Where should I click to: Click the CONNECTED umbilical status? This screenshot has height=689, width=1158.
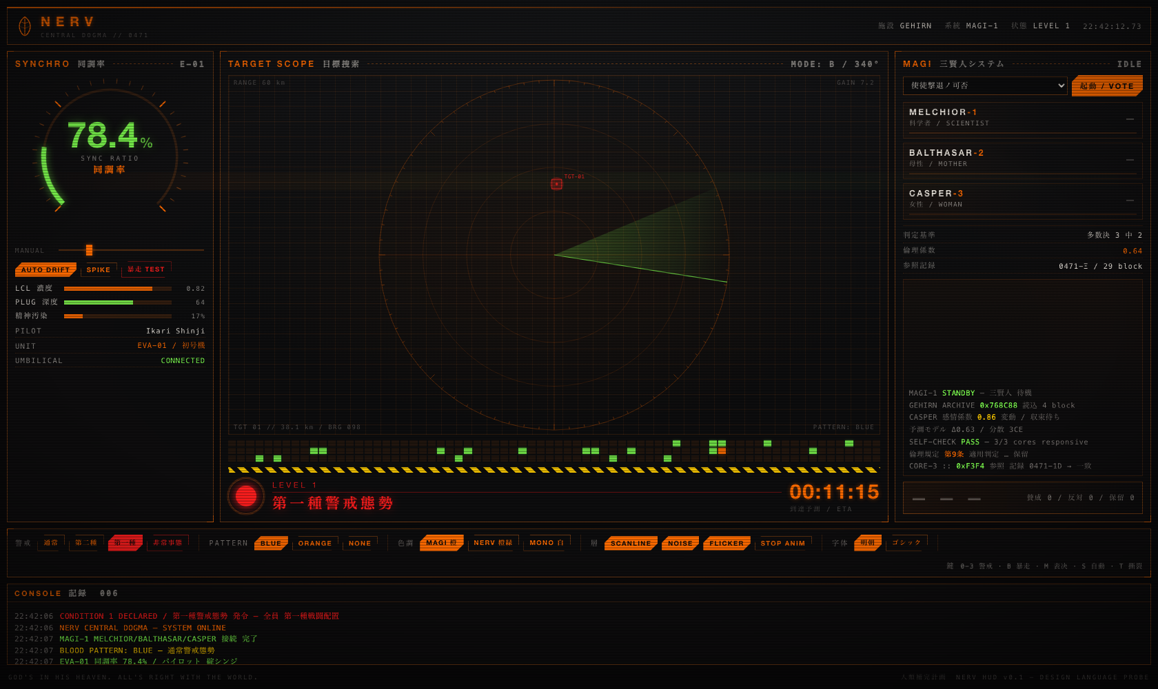click(183, 361)
